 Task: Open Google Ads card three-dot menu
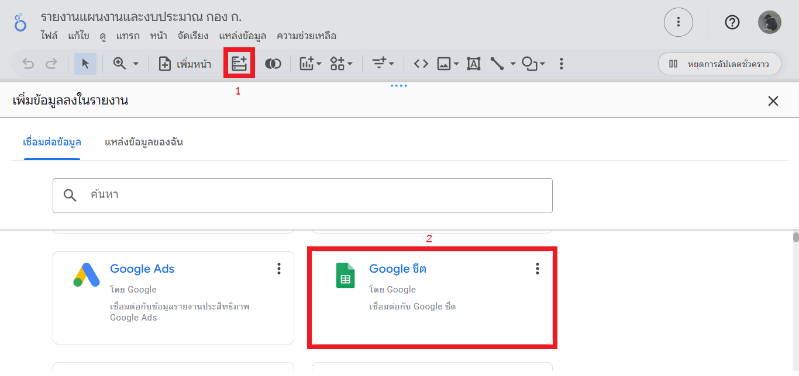coord(279,269)
